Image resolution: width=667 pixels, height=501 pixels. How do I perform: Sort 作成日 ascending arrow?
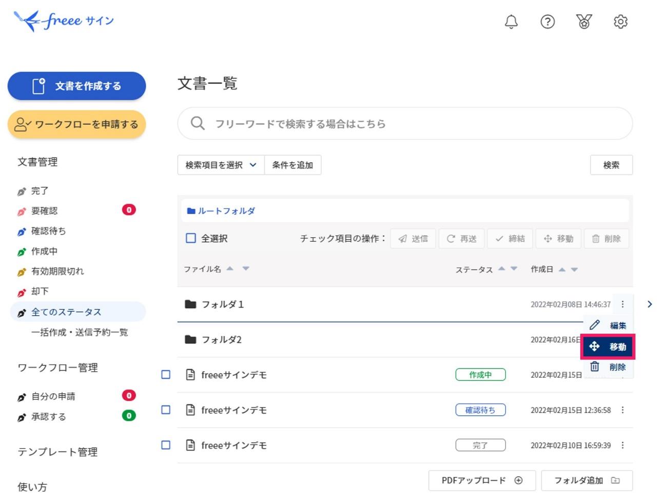[562, 269]
